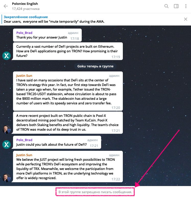Open the pinned message about AMA mute
This screenshot has width=191, height=197.
[x=54, y=19]
